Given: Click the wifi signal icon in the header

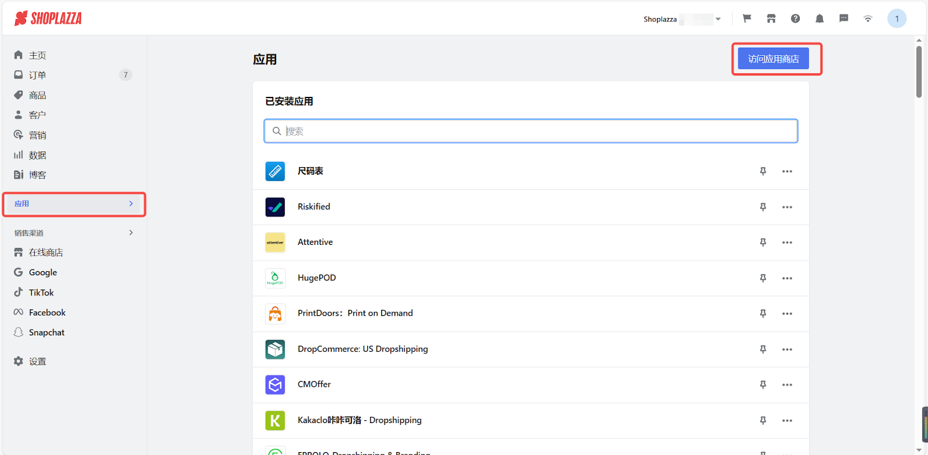Looking at the screenshot, I should point(868,19).
